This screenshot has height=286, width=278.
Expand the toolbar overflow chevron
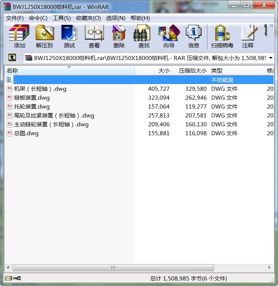[271, 25]
